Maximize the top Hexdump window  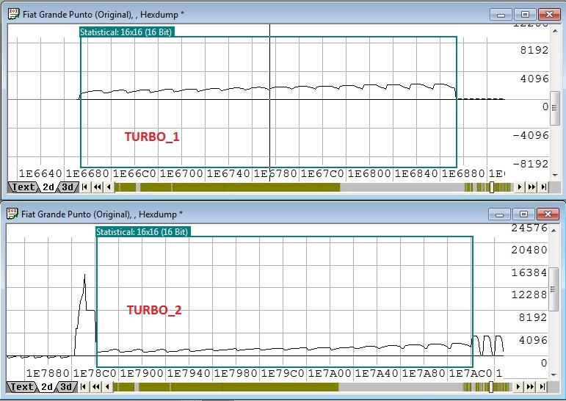525,15
